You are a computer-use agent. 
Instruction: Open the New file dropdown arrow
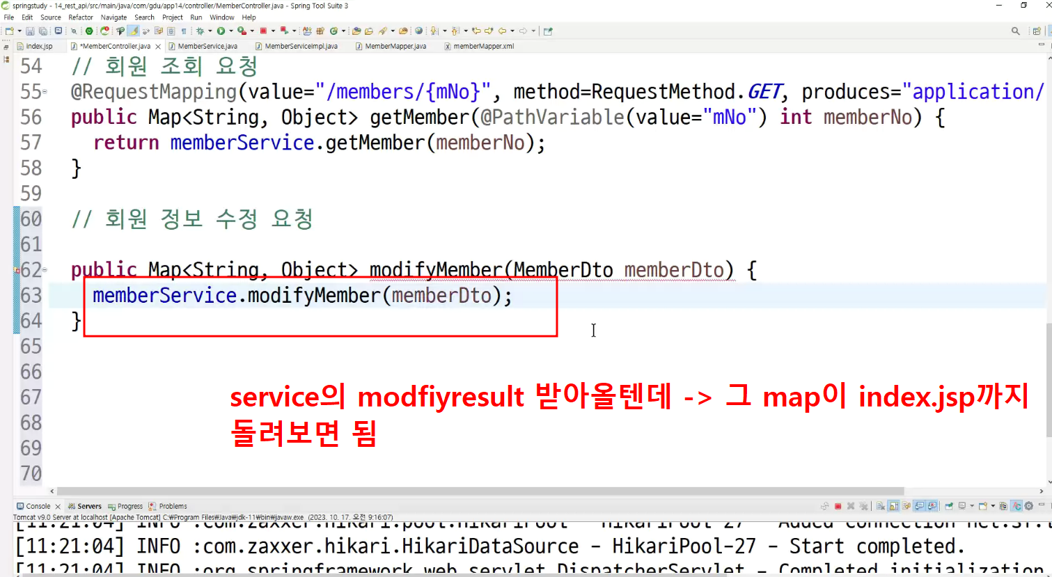19,31
